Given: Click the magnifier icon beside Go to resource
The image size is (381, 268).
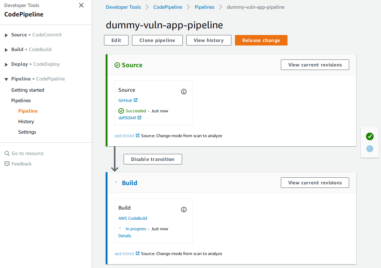Looking at the screenshot, I should tap(7, 154).
